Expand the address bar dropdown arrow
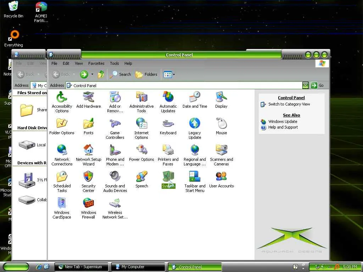The image size is (363, 272). (x=305, y=85)
